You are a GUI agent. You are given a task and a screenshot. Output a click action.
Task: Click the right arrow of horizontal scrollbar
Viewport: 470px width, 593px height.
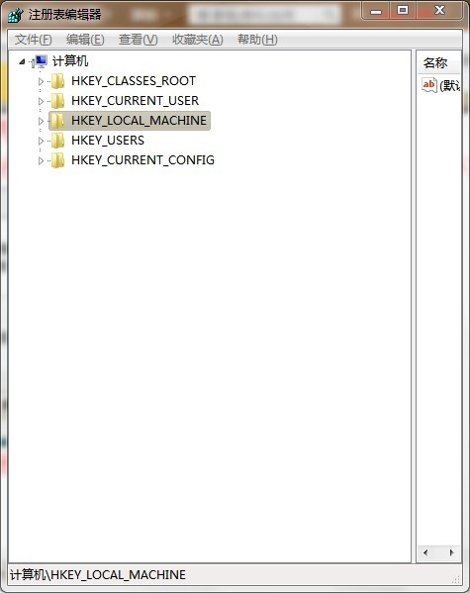click(x=451, y=553)
